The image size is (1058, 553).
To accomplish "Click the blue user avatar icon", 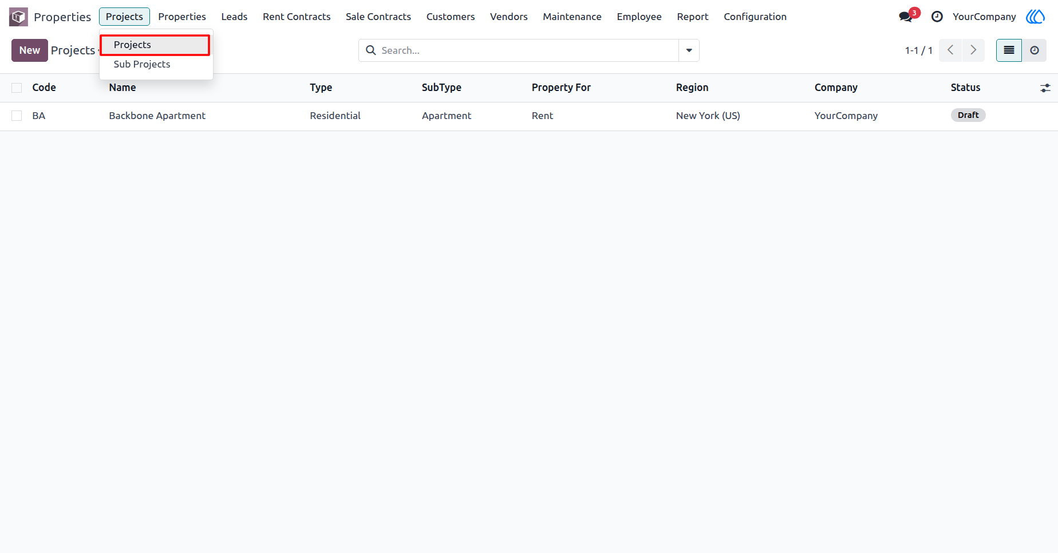I will [1035, 17].
